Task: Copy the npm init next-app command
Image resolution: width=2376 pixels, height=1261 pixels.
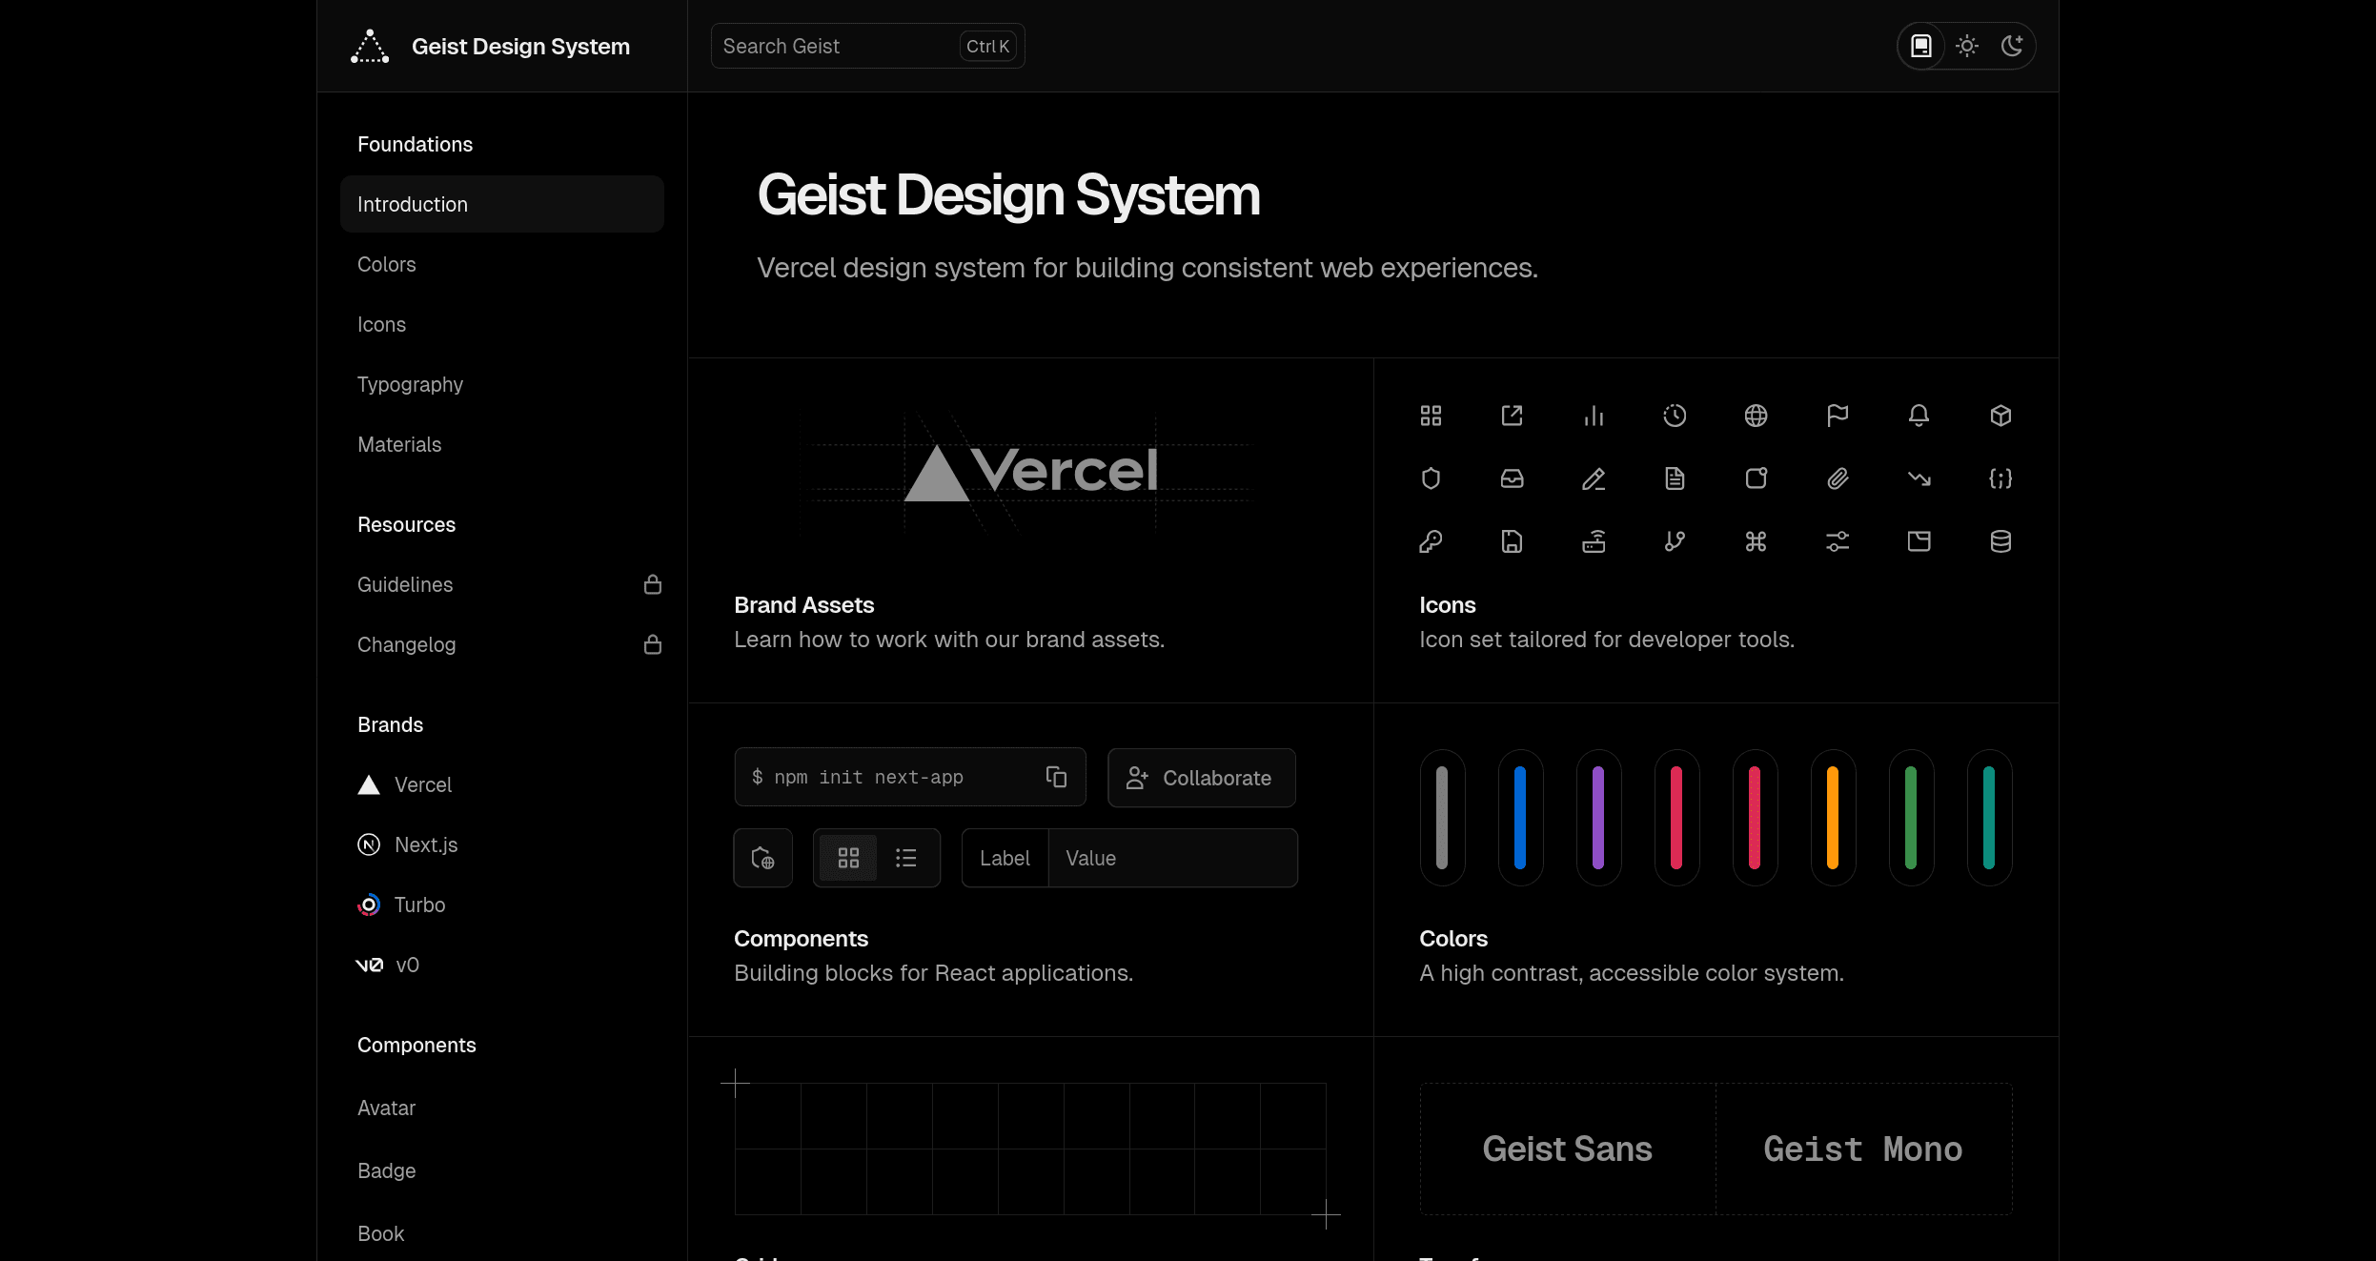Action: point(1056,777)
